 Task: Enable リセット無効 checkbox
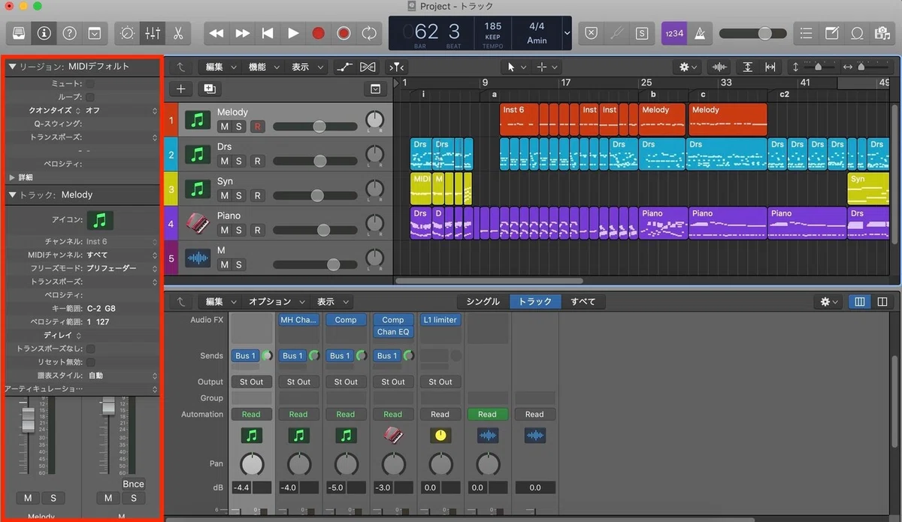pos(90,362)
